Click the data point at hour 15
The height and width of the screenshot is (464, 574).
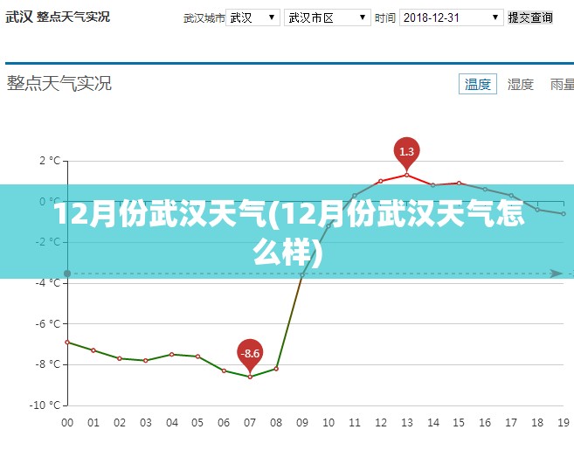pyautogui.click(x=459, y=184)
